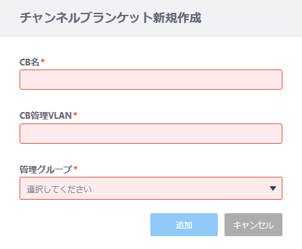This screenshot has height=249, width=302.
Task: Add the new channel blanket with blue button
Action: (x=184, y=225)
